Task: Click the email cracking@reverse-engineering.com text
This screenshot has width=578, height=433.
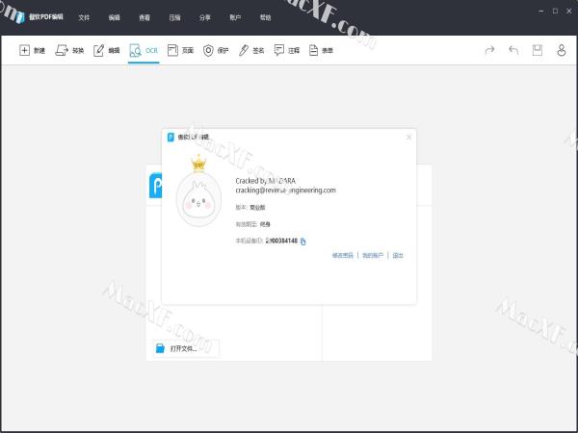Action: (286, 191)
